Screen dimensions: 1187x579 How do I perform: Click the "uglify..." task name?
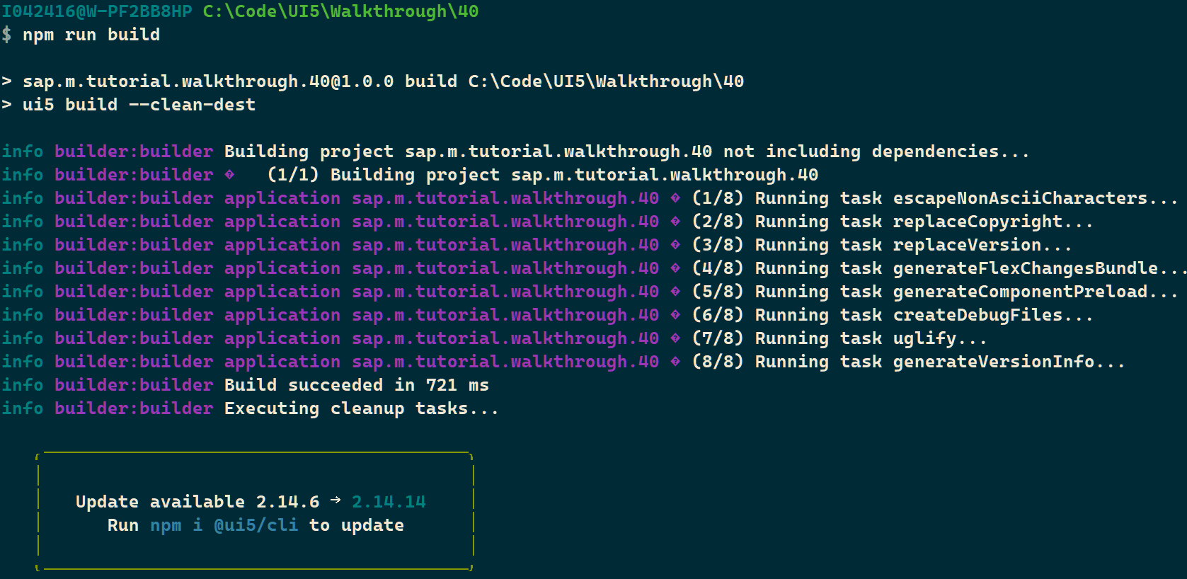[939, 338]
